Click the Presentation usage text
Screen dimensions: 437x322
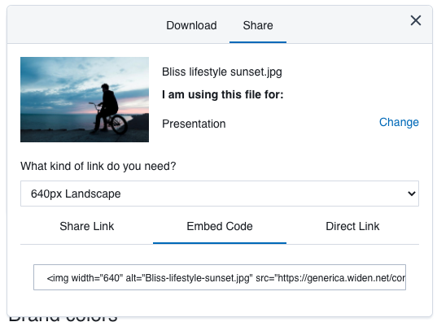[x=194, y=124]
